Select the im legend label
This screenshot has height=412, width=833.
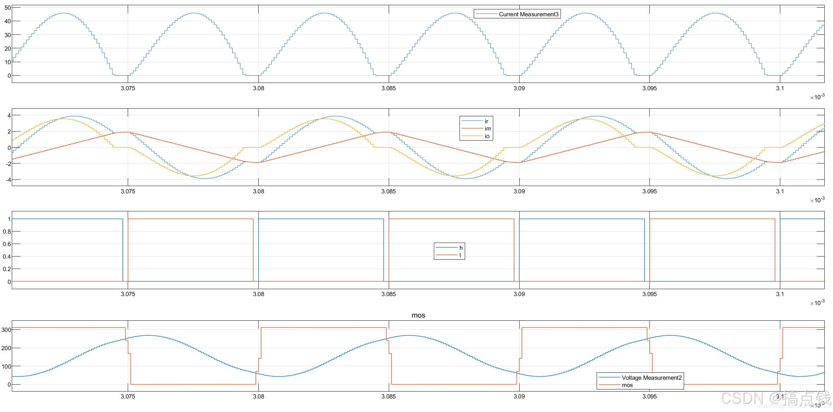[x=488, y=128]
